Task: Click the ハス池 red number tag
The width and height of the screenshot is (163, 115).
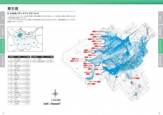Action: (x=96, y=69)
